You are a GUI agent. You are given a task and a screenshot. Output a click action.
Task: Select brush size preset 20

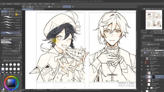click(3, 65)
